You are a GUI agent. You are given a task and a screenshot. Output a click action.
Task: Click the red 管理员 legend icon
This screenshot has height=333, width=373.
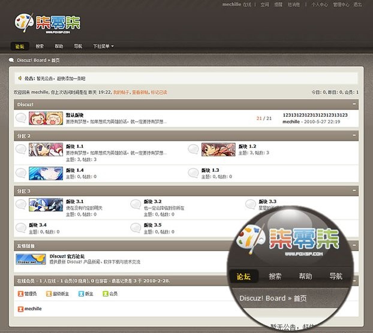pos(20,294)
